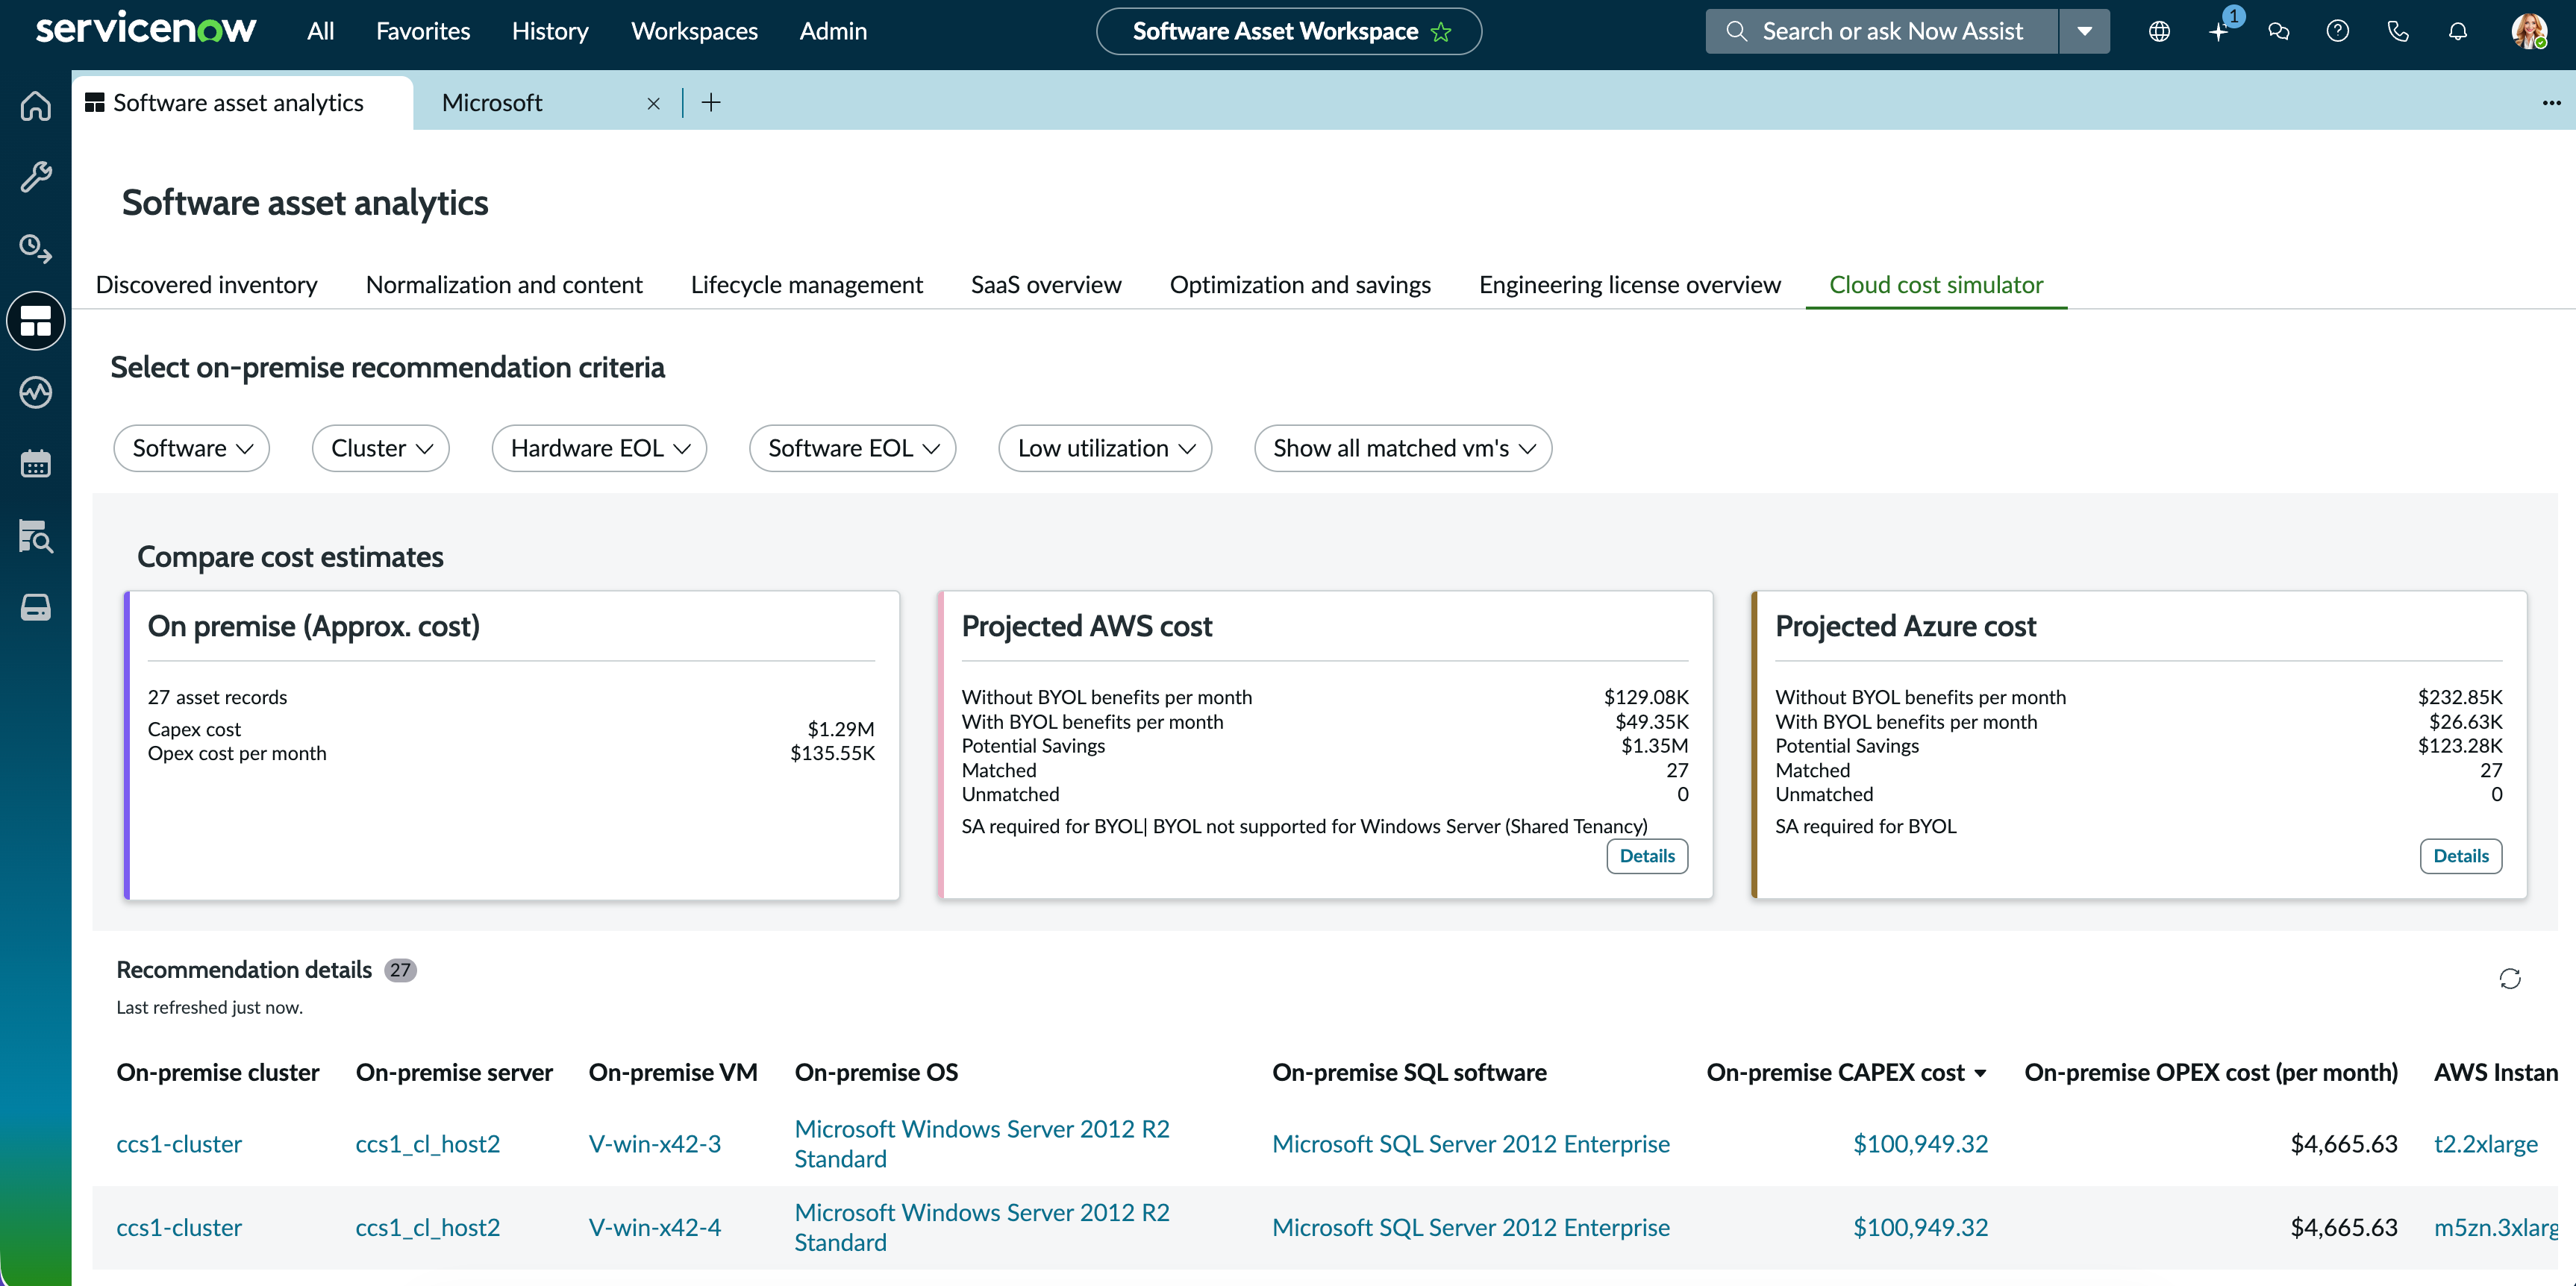Switch to SaaS overview tab
This screenshot has height=1286, width=2576.
click(1046, 286)
